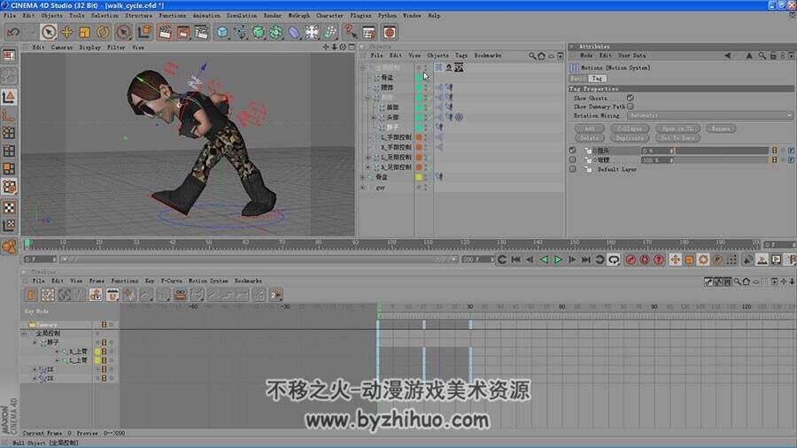The height and width of the screenshot is (448, 797).
Task: Click the Record Active Objects red button
Action: [x=631, y=259]
